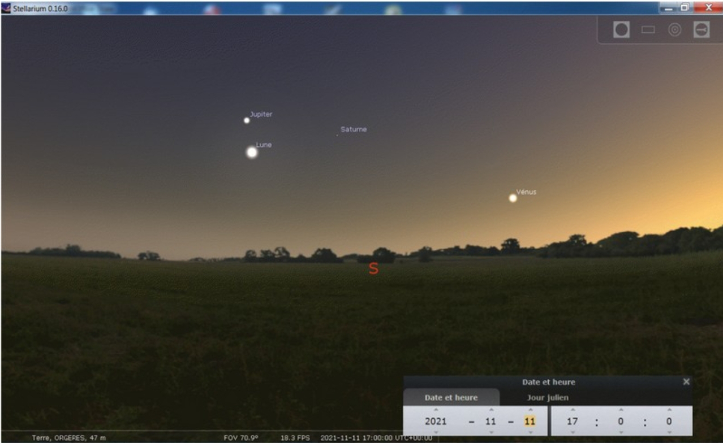The width and height of the screenshot is (723, 443).
Task: Click the Stellarium logo in title bar
Action: (x=6, y=8)
